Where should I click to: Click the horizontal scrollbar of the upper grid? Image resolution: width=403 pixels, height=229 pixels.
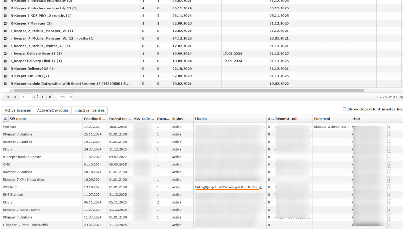(189, 91)
